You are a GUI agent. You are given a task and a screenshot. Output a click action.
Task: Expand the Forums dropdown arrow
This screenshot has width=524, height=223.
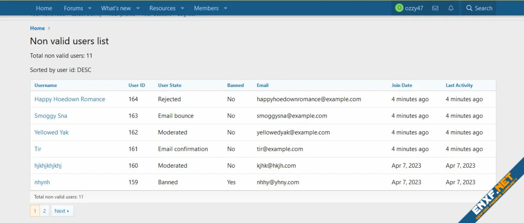[x=90, y=8]
